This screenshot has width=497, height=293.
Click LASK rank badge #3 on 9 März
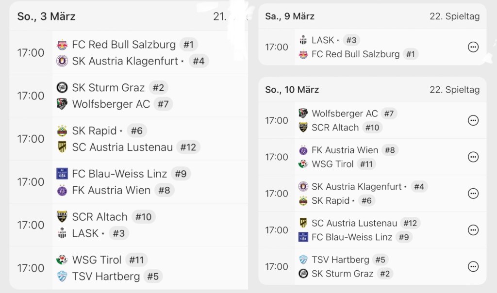pos(351,40)
